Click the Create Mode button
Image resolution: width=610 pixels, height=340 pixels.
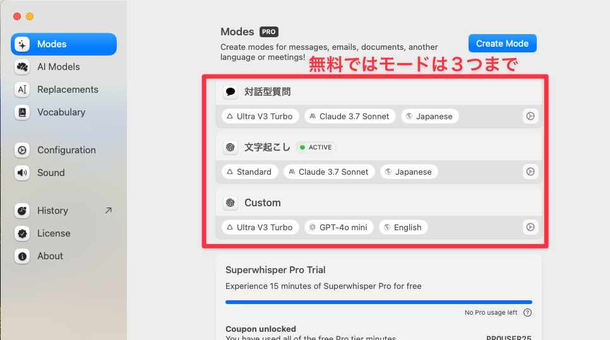coord(502,43)
